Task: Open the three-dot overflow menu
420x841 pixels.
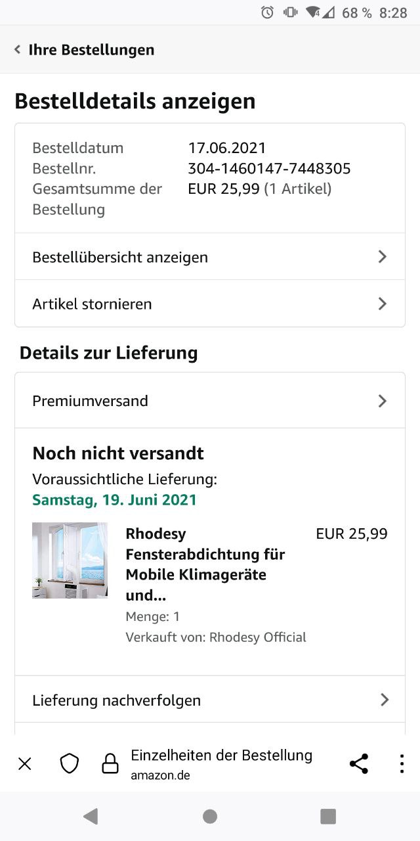Action: pos(402,763)
